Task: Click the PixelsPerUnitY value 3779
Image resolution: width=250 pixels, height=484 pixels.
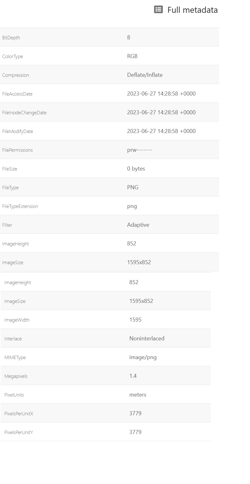Action: tap(135, 432)
